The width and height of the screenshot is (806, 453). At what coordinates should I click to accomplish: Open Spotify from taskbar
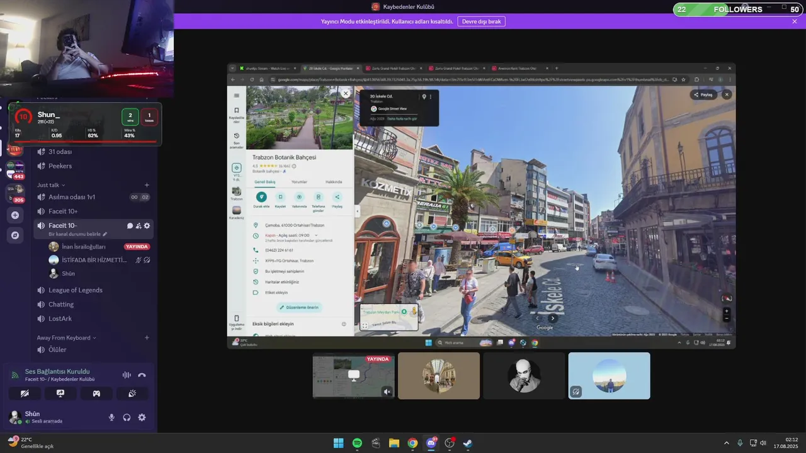click(x=357, y=443)
